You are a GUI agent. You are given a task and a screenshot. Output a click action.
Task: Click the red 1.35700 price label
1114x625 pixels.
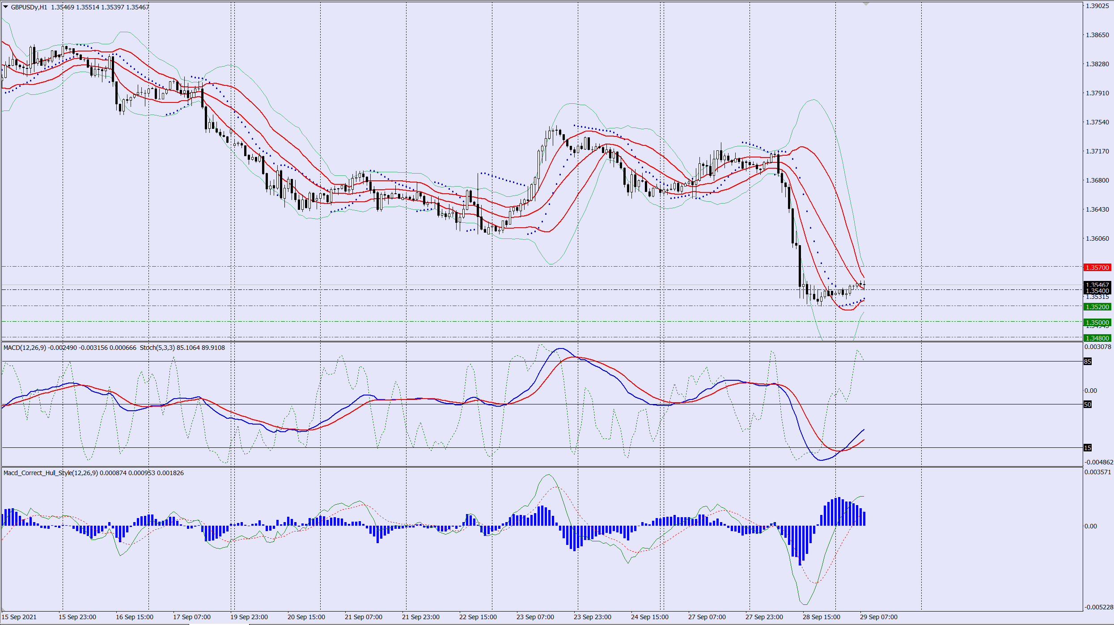coord(1097,268)
